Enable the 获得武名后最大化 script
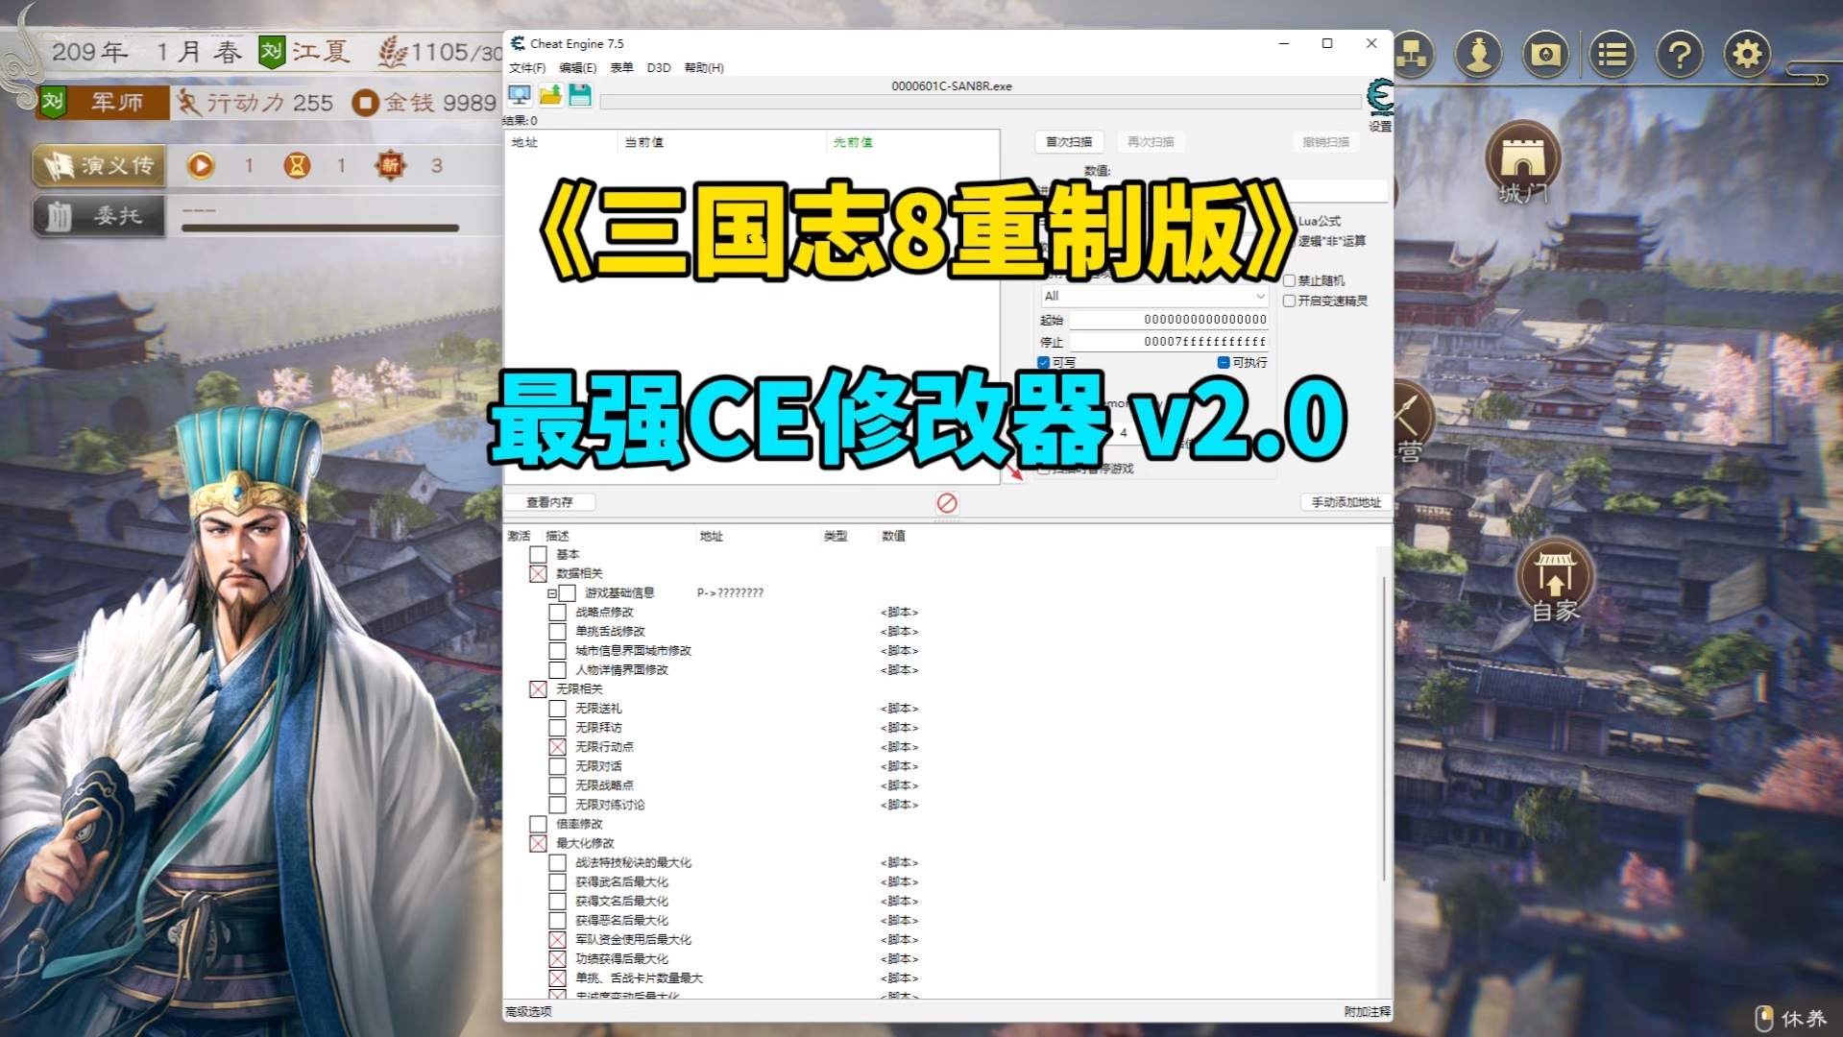This screenshot has height=1037, width=1843. [557, 882]
